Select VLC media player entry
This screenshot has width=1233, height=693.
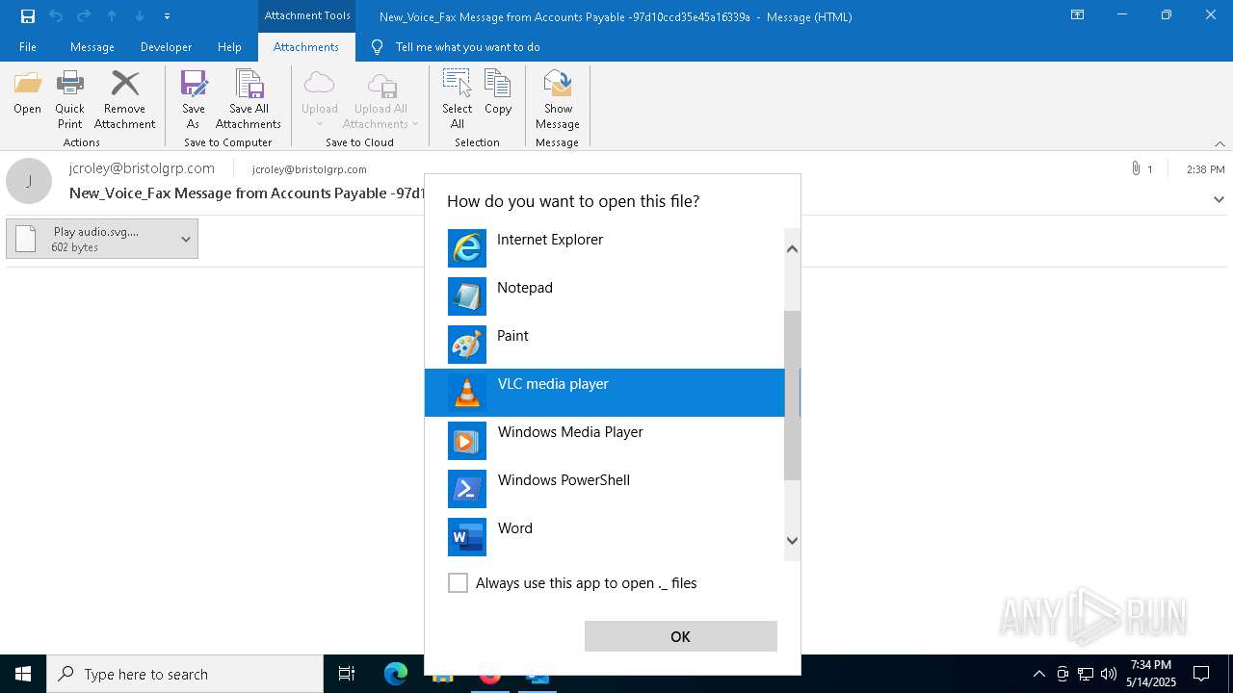point(605,393)
